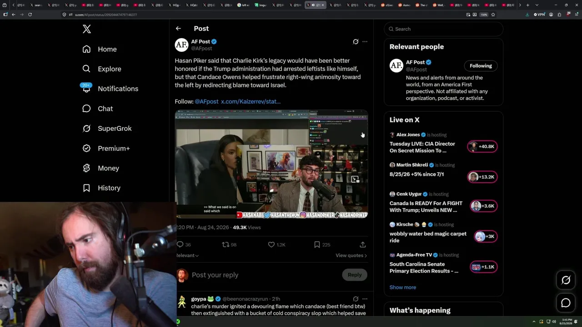The width and height of the screenshot is (582, 327).
Task: Click the share icon on the post
Action: pyautogui.click(x=363, y=245)
